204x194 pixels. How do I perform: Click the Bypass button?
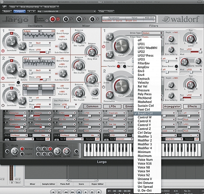7,11
